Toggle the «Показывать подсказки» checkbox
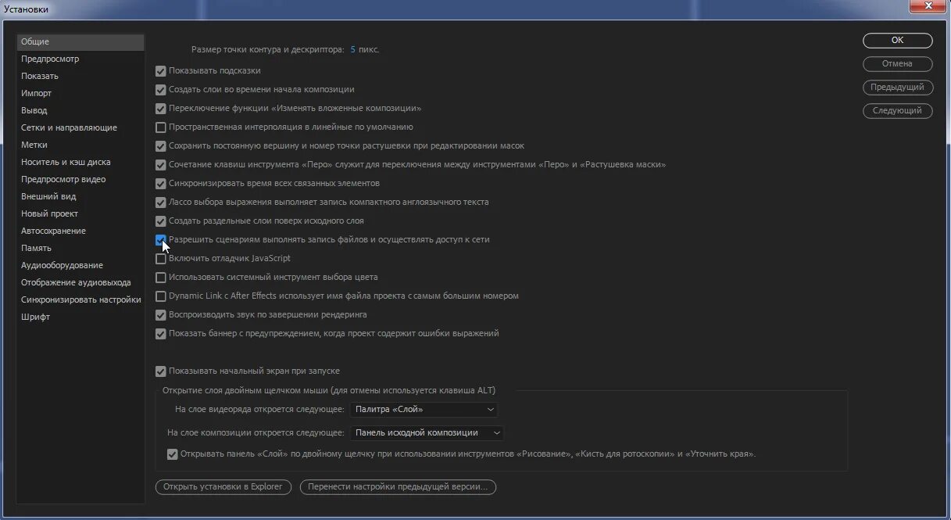This screenshot has height=520, width=951. point(161,70)
